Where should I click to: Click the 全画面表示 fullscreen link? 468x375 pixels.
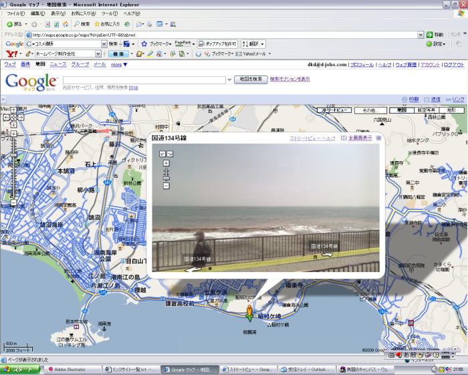pos(360,138)
